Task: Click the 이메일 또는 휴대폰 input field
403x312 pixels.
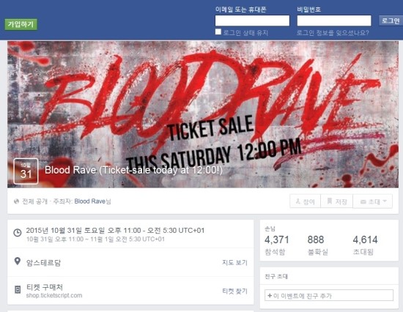Action: tap(252, 21)
